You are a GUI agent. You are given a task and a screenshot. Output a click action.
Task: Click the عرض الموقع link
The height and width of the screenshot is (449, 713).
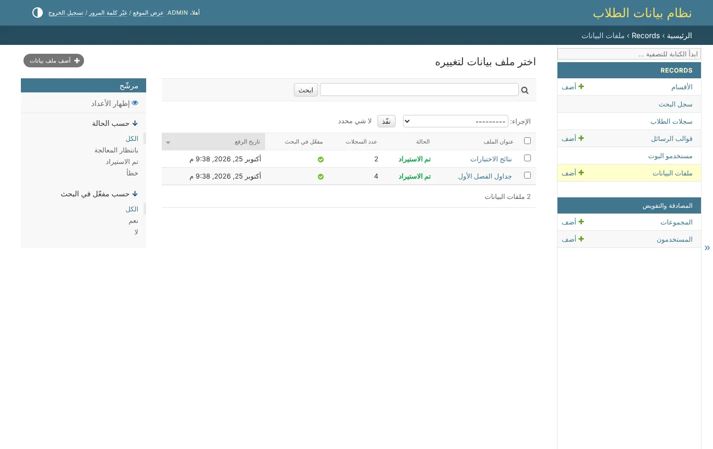tap(148, 13)
